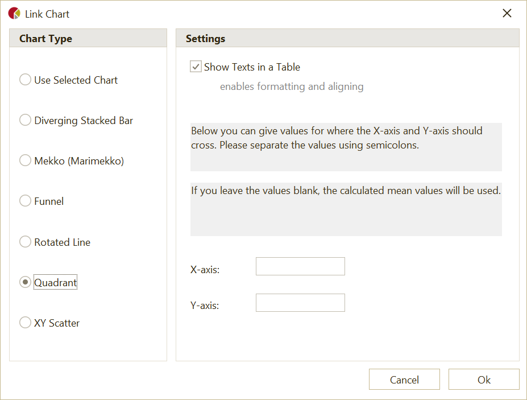Click the mean values information box
Viewport: 527px width, 400px height.
click(x=346, y=208)
